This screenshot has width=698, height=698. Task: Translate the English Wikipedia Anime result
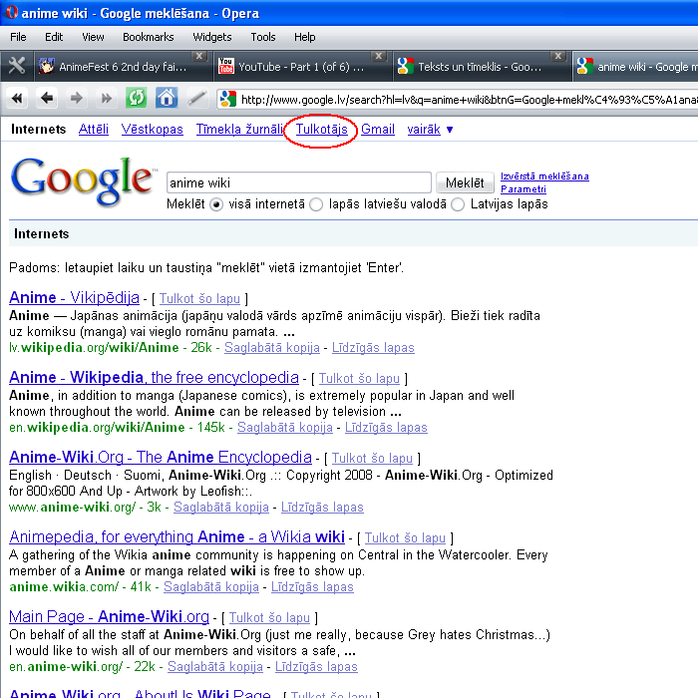click(359, 378)
